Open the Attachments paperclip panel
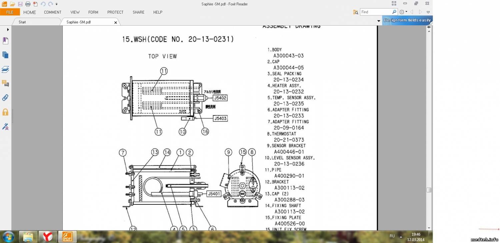 coord(5,98)
